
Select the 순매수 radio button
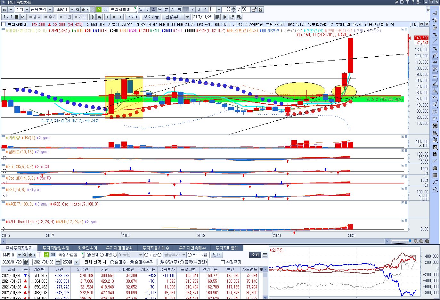pyautogui.click(x=112, y=262)
